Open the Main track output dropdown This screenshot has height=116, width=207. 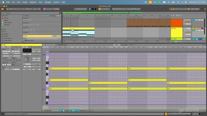coord(187,39)
